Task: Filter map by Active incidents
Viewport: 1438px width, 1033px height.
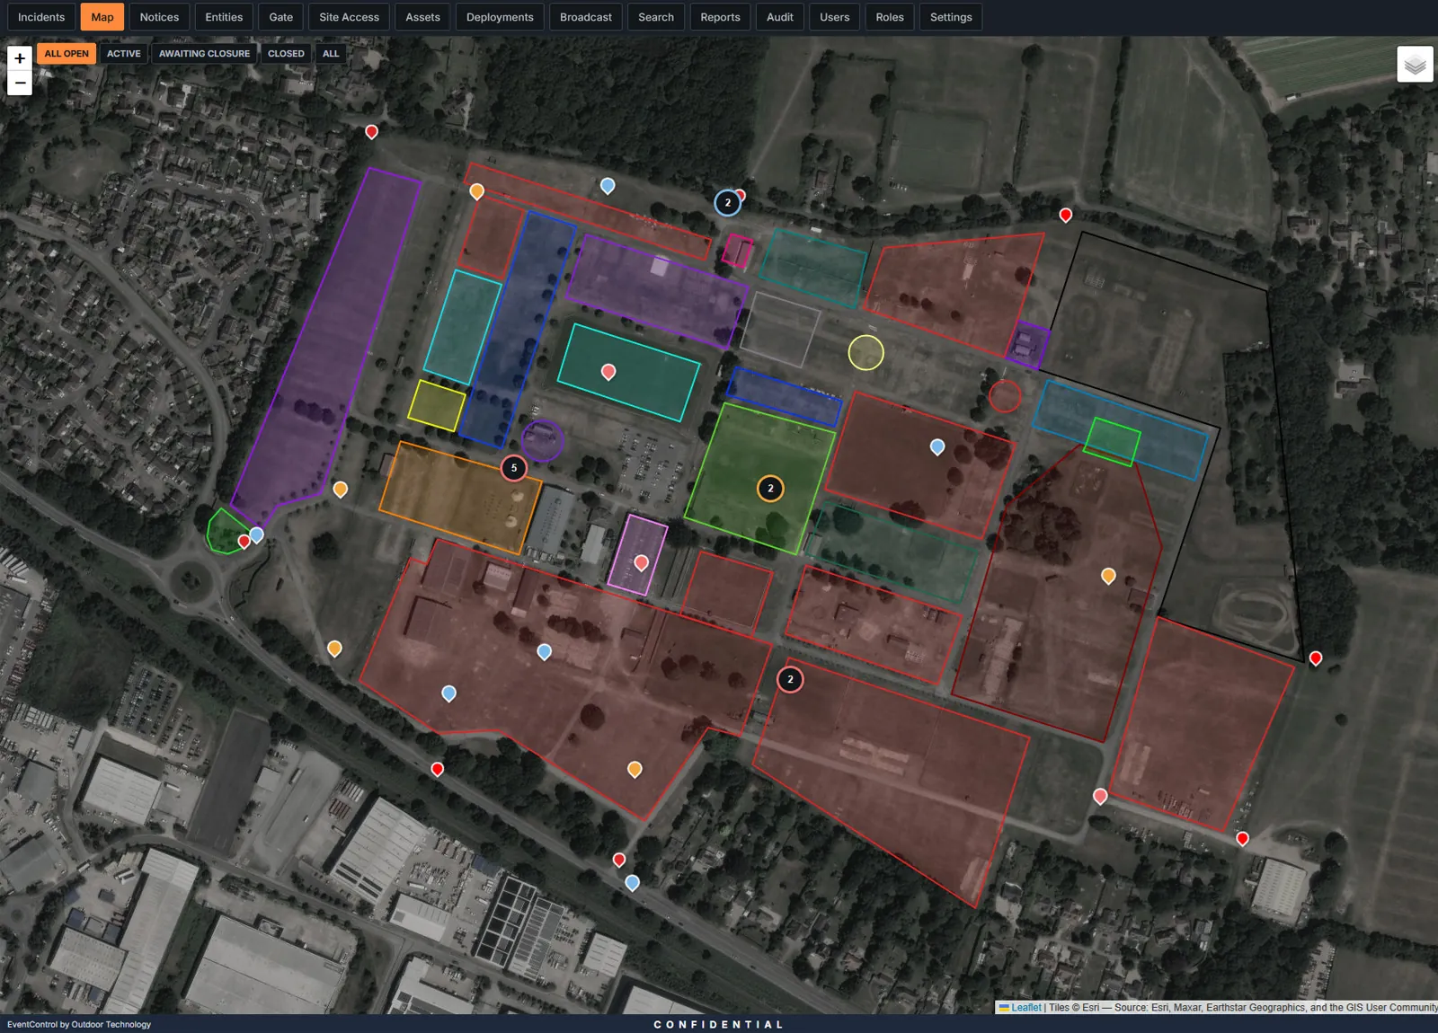Action: pyautogui.click(x=124, y=54)
